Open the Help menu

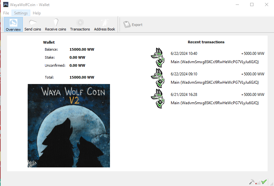coord(37,13)
